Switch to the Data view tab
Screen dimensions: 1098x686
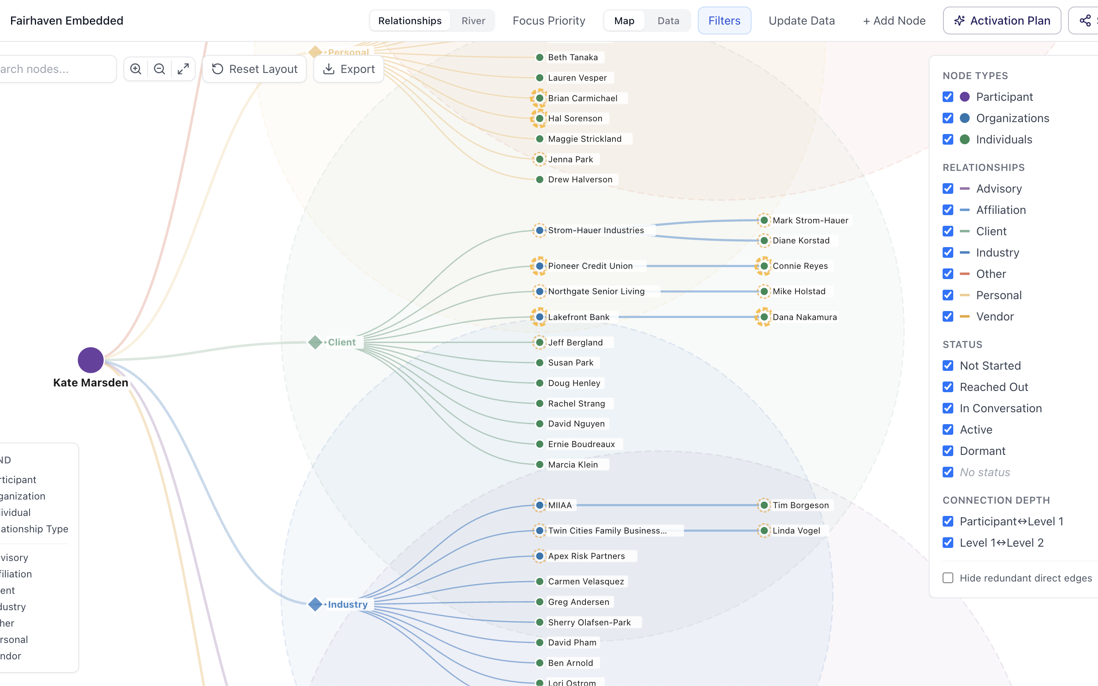click(x=668, y=20)
